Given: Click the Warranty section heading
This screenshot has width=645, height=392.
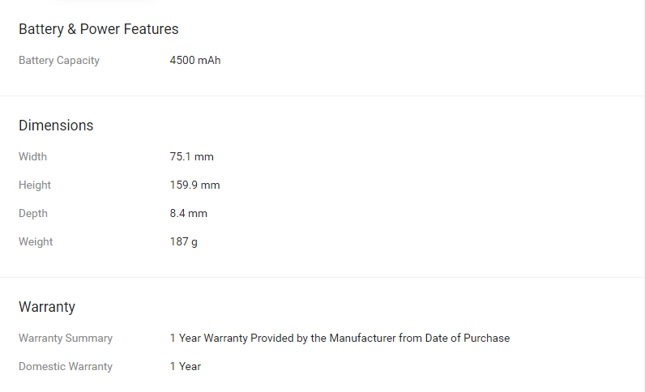Looking at the screenshot, I should coord(47,307).
